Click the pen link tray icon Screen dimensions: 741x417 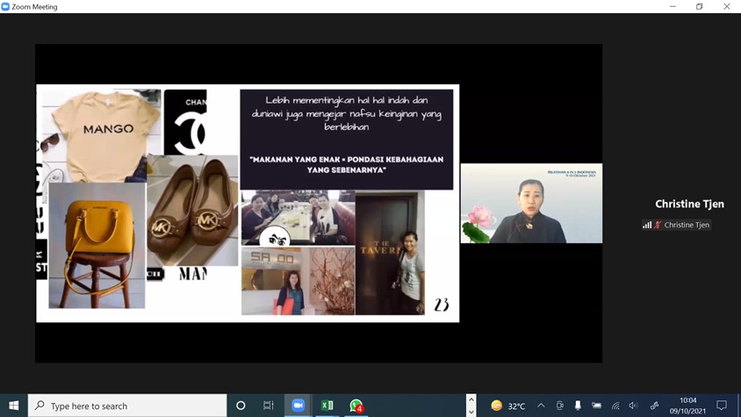coord(654,406)
